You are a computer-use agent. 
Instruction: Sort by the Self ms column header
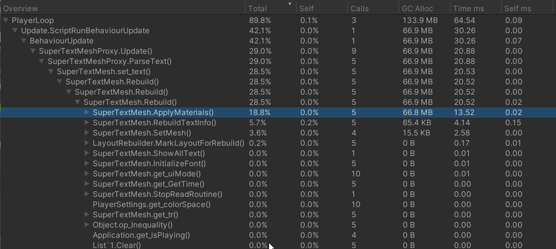[518, 9]
